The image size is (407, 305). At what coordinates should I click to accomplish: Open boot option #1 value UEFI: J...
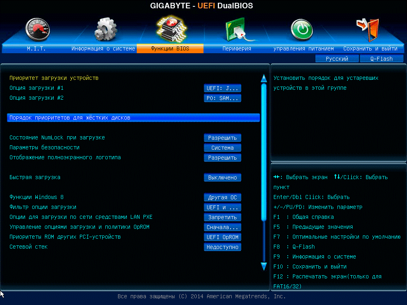pyautogui.click(x=223, y=88)
